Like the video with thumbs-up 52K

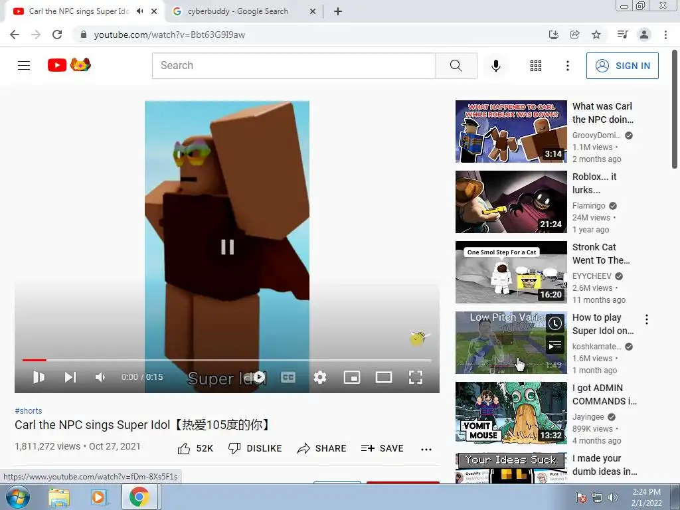196,448
